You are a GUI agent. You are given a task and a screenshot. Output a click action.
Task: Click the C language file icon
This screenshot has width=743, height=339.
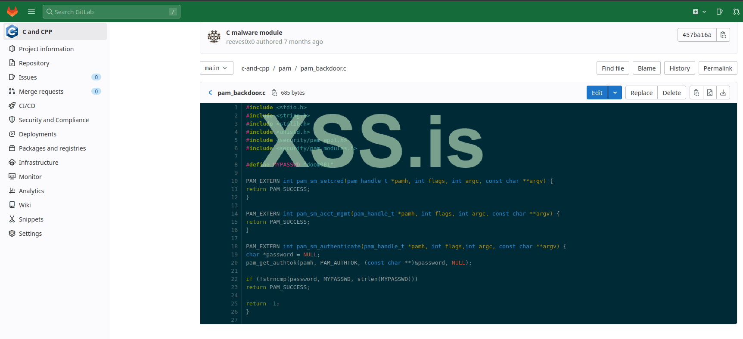(x=211, y=92)
